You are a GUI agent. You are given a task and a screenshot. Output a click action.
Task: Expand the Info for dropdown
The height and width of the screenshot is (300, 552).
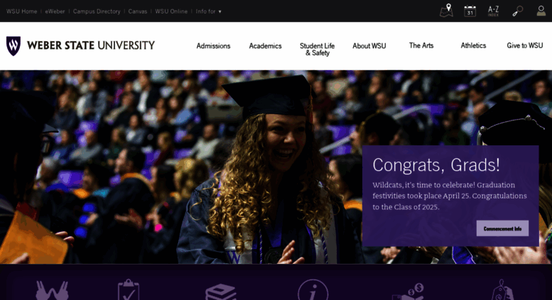point(208,11)
